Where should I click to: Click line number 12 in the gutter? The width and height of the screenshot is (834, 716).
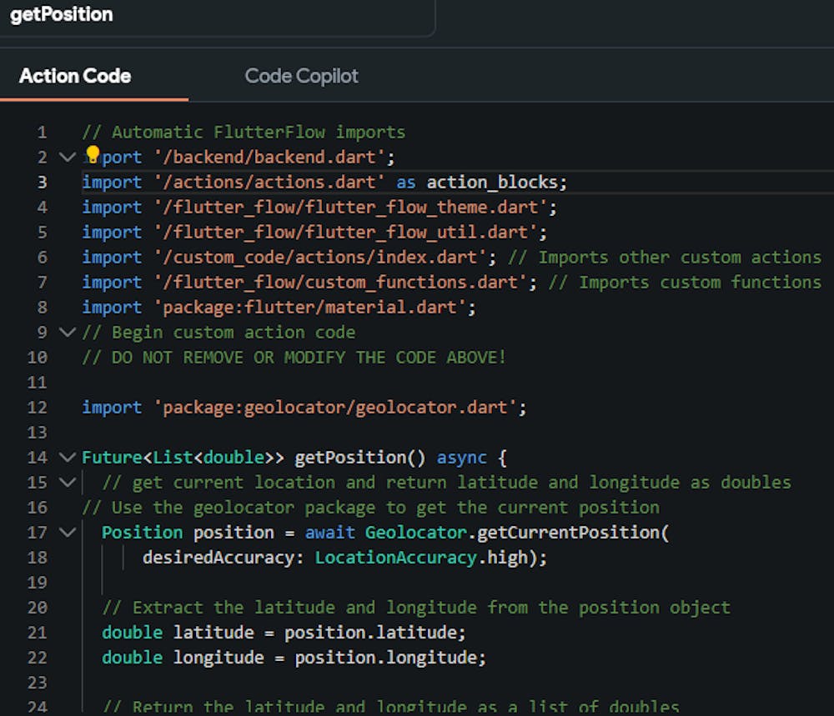[x=38, y=407]
